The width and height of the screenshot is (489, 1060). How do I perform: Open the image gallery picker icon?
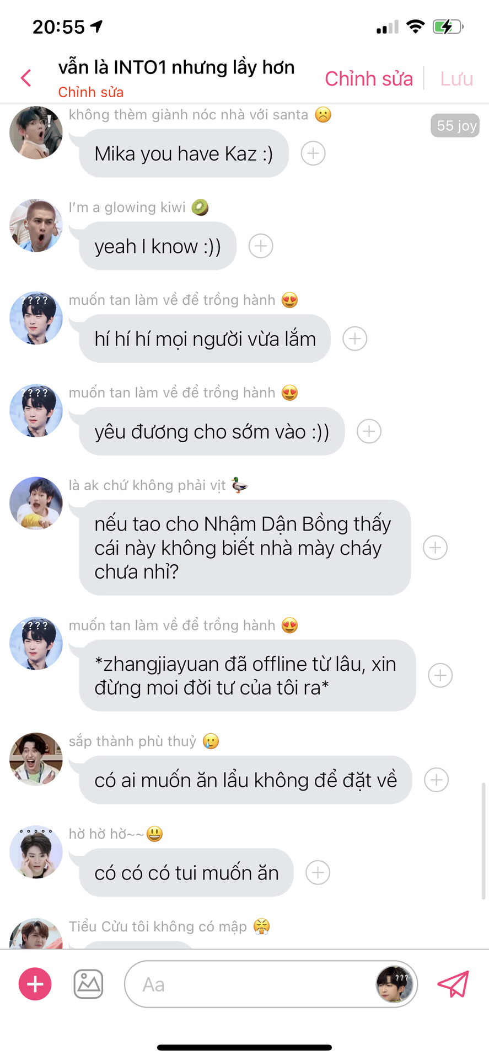coord(88,984)
